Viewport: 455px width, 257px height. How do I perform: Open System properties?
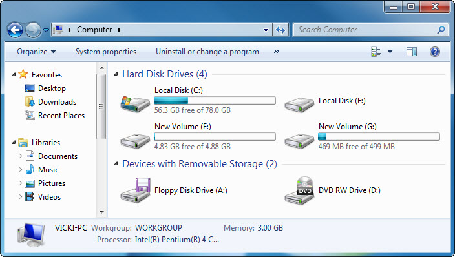(x=106, y=52)
